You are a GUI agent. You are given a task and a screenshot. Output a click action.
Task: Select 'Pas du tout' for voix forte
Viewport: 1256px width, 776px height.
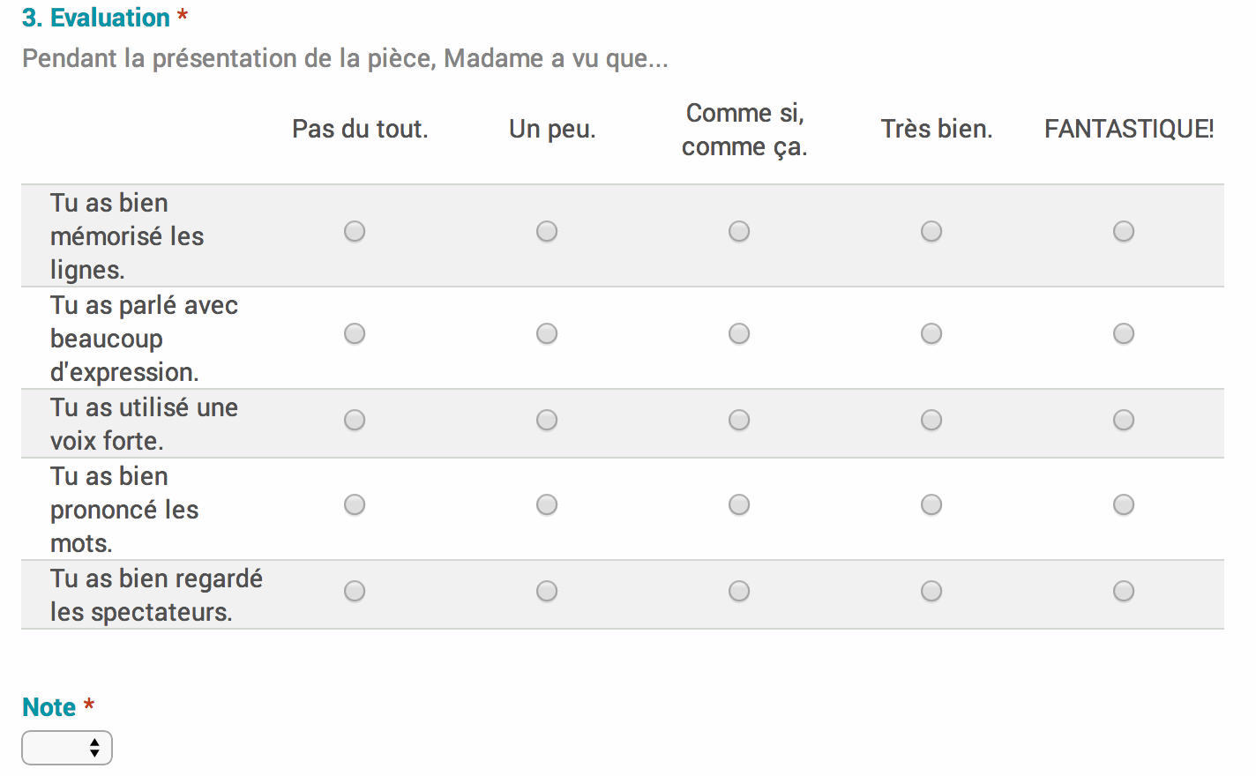[x=355, y=420]
